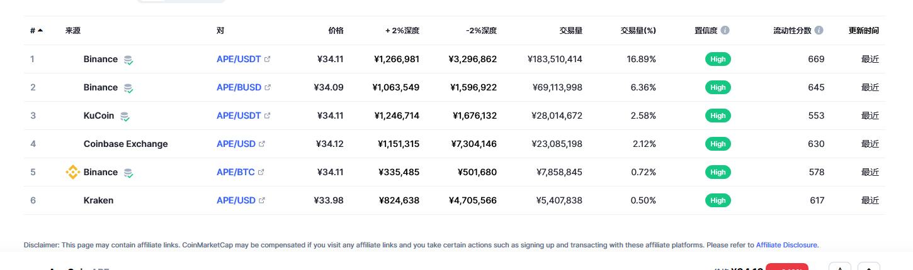Click the red percentage change badge at bottom
The width and height of the screenshot is (913, 270).
pyautogui.click(x=787, y=267)
